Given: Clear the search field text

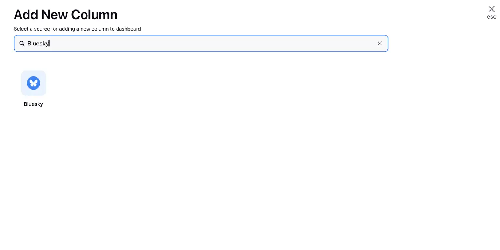Looking at the screenshot, I should tap(380, 43).
